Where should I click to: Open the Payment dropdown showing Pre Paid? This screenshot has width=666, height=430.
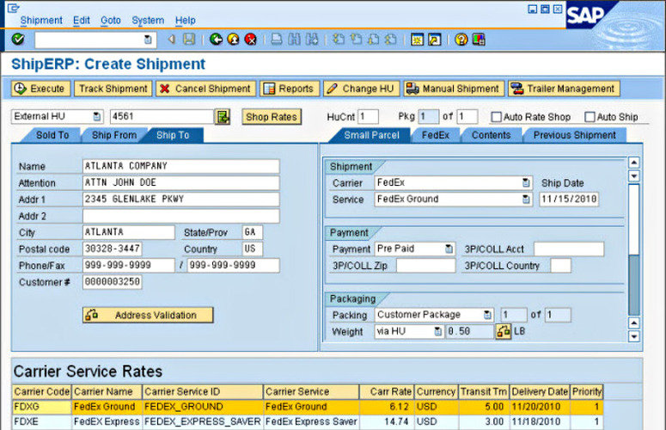[x=448, y=249]
